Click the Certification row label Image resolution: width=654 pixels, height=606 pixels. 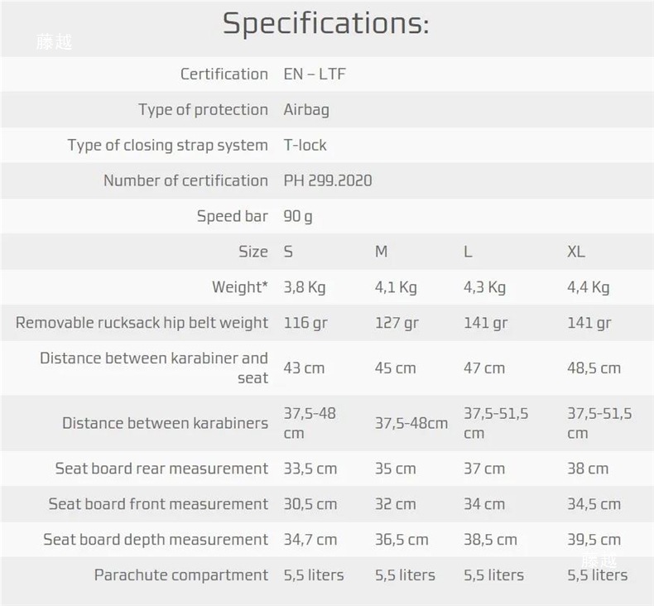(x=224, y=74)
